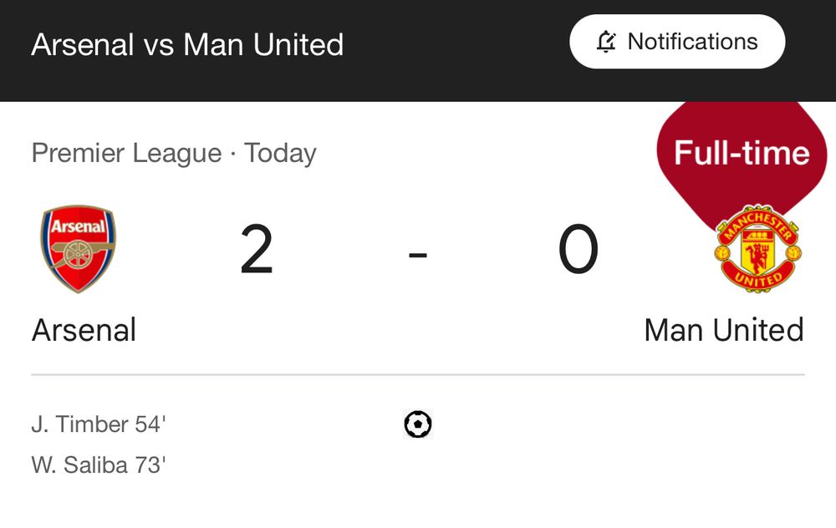The width and height of the screenshot is (836, 528).
Task: Click the bell icon in Notifications
Action: (x=606, y=42)
